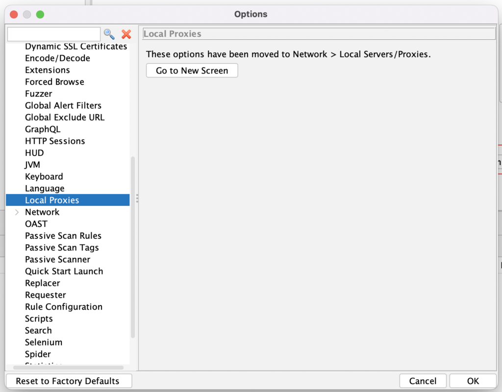The image size is (502, 392).
Task: Open Keyboard shortcut options
Action: point(44,176)
